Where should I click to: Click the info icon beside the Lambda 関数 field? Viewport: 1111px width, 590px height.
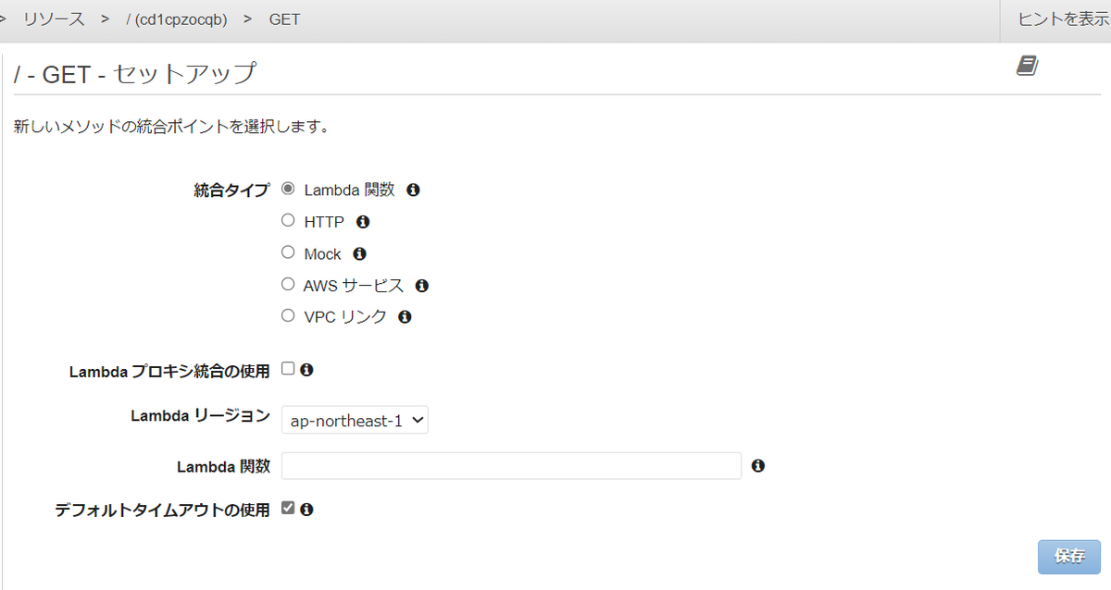757,465
